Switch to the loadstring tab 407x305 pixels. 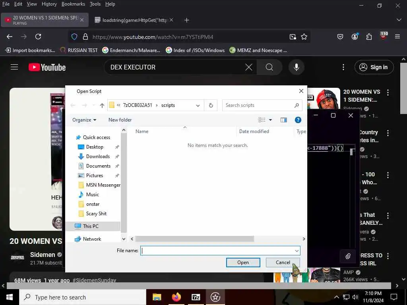click(134, 20)
